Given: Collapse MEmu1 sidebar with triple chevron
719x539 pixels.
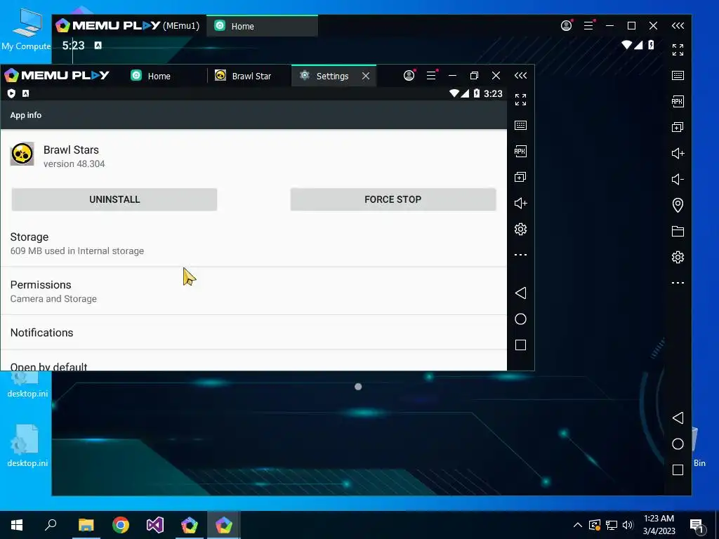Looking at the screenshot, I should pos(678,26).
